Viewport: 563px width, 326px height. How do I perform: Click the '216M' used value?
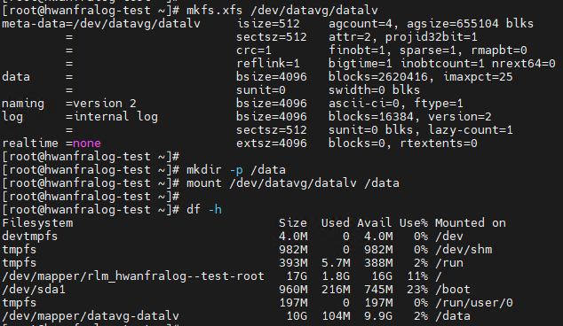click(336, 289)
